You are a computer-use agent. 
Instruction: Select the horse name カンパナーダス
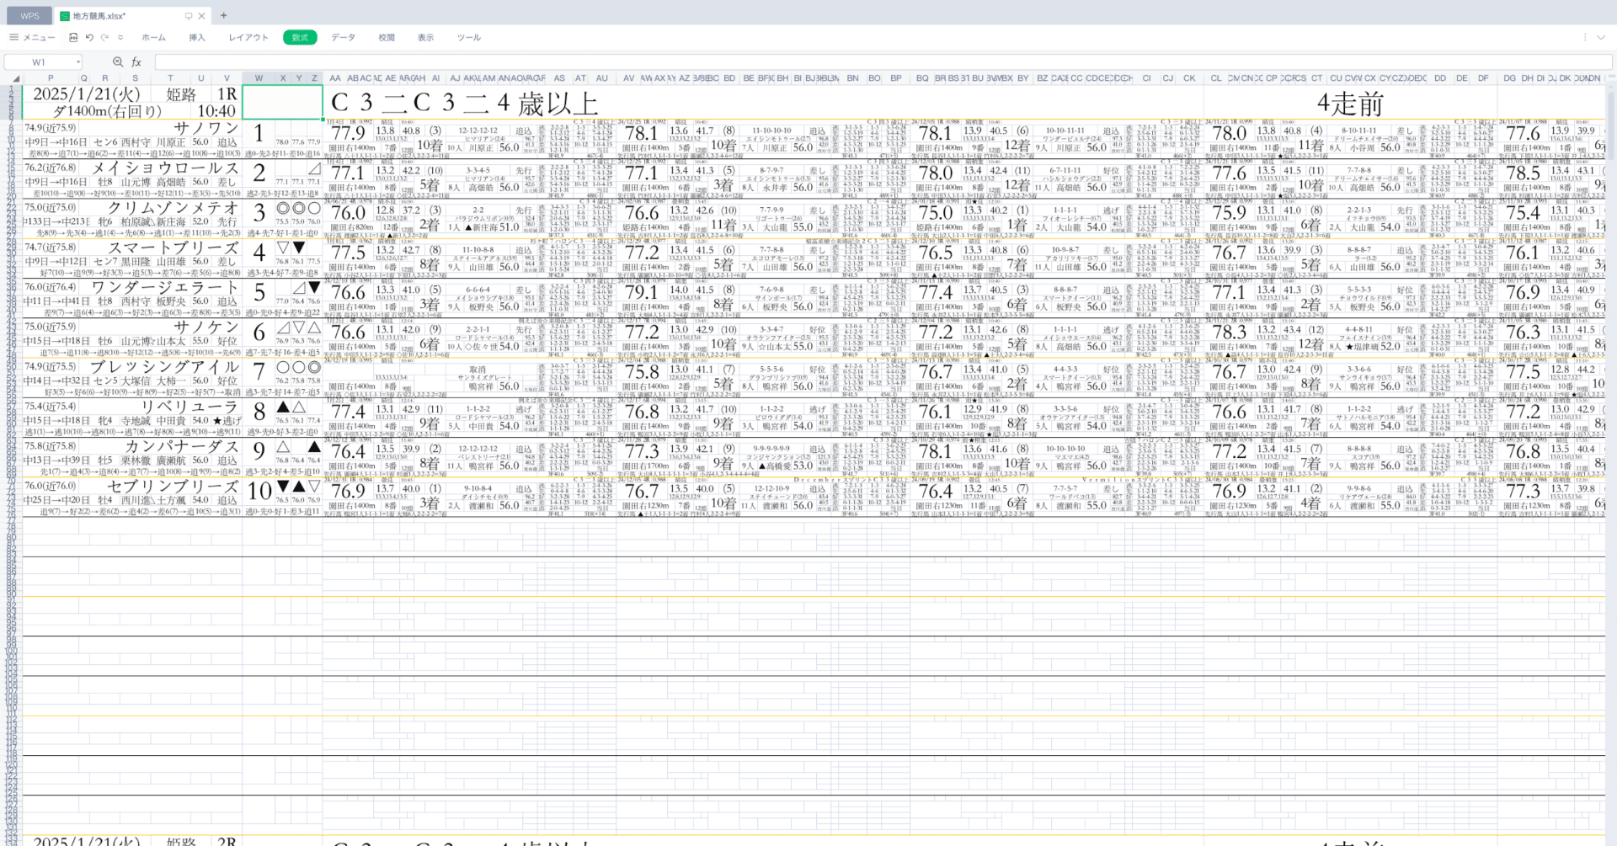tap(182, 446)
